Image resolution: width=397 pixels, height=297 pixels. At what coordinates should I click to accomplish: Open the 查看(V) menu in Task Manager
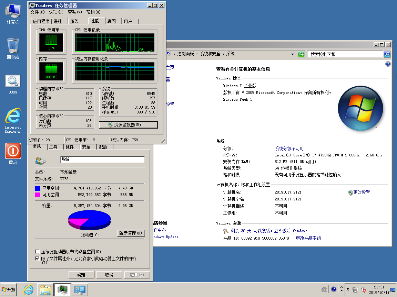74,12
